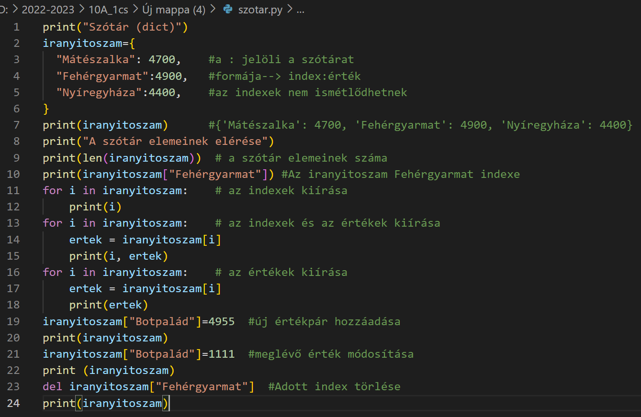Click line number 13 in the gutter
Image resolution: width=641 pixels, height=417 pixels.
pos(14,223)
